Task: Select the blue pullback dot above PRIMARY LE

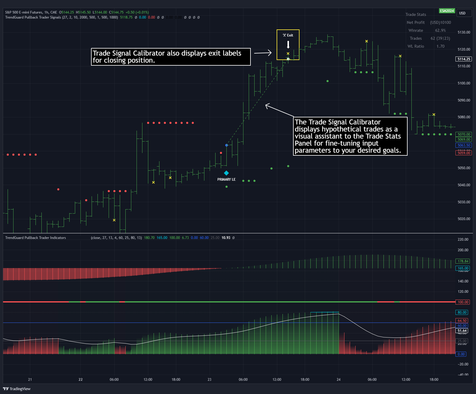Action: pos(226,145)
